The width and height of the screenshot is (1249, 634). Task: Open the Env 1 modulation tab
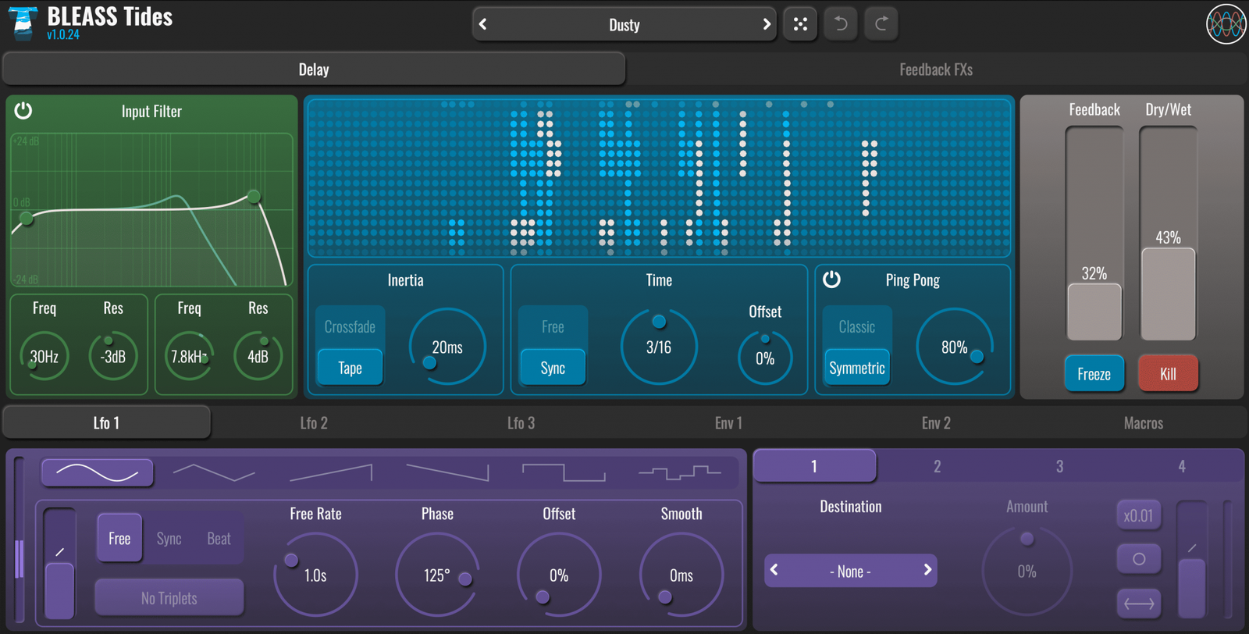(728, 423)
